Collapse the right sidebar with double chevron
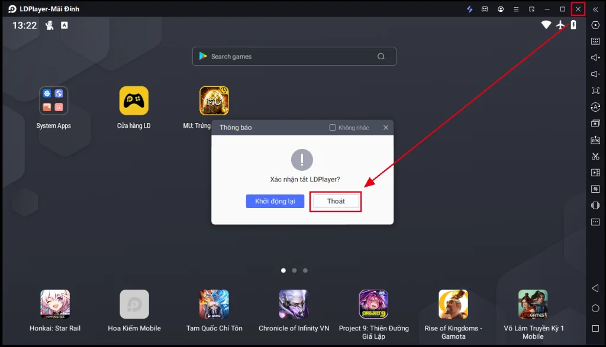Viewport: 606px width, 347px height. pyautogui.click(x=595, y=9)
